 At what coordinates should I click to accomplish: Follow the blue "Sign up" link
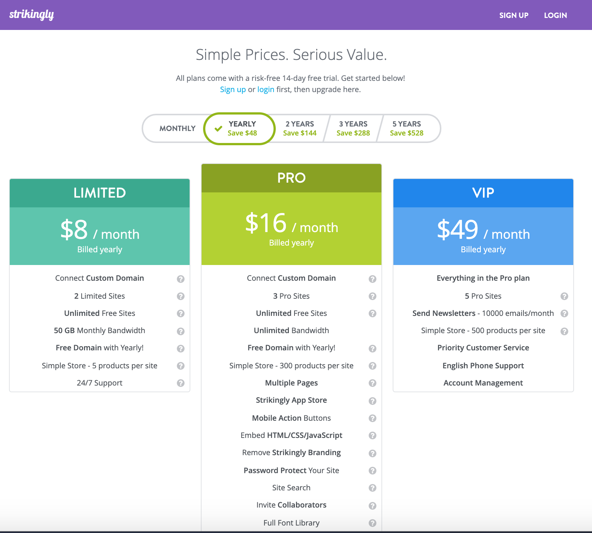[233, 89]
